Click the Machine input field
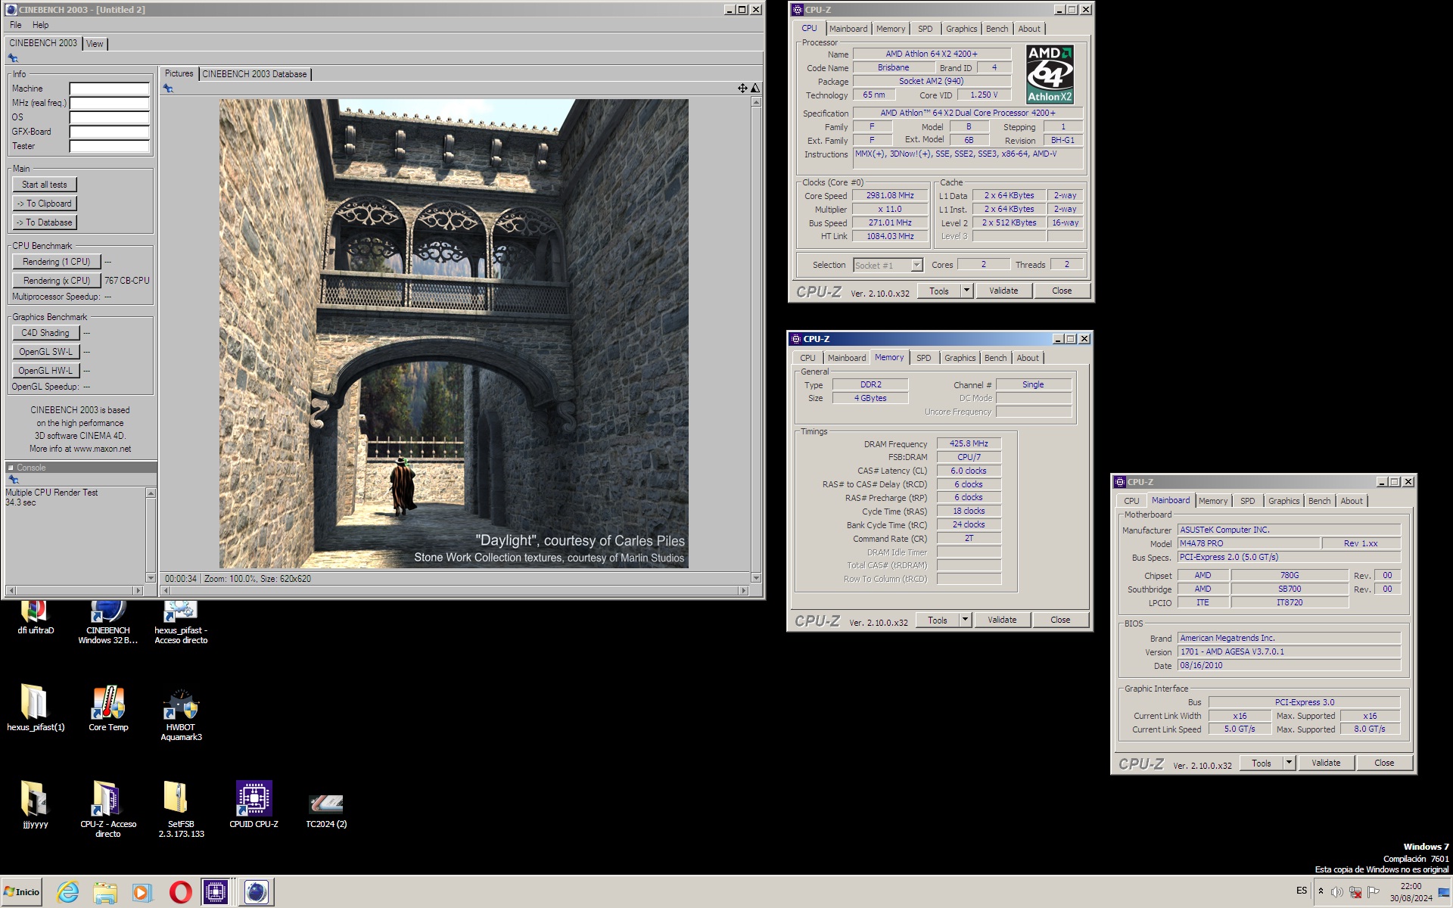This screenshot has width=1453, height=908. pos(110,89)
